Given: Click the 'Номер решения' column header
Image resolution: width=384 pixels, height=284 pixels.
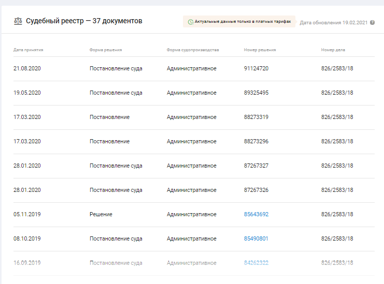Looking at the screenshot, I should point(260,50).
